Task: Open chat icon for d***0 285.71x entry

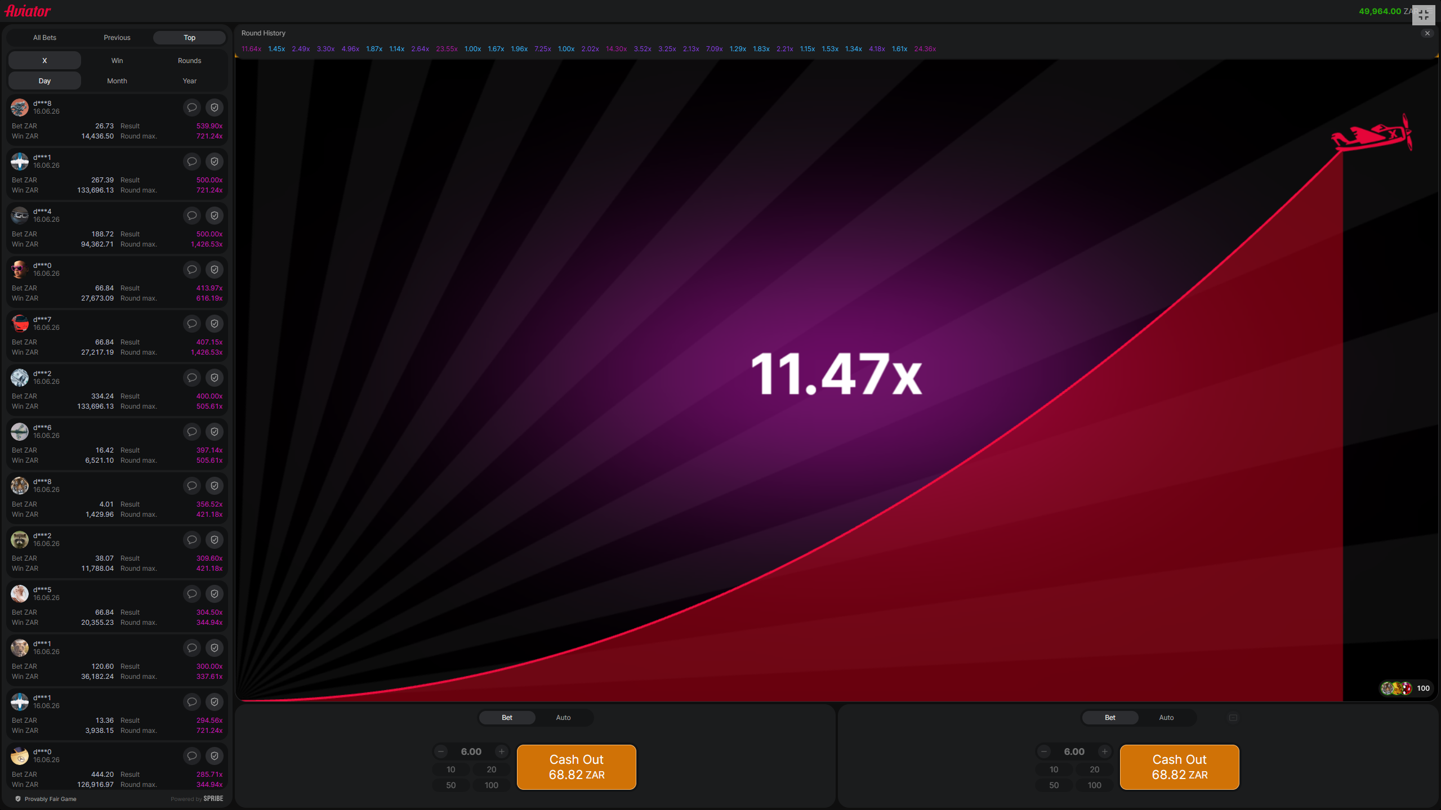Action: (x=192, y=756)
